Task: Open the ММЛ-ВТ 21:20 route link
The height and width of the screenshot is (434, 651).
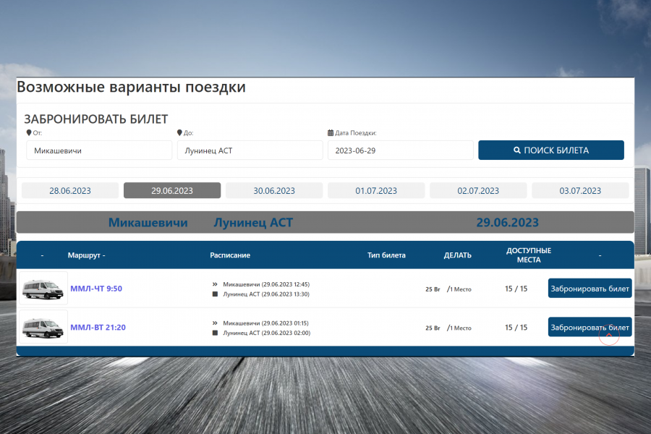Action: click(x=98, y=327)
